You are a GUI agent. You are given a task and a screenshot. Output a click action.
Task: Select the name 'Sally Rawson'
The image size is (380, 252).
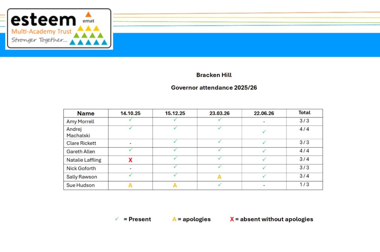click(x=82, y=177)
